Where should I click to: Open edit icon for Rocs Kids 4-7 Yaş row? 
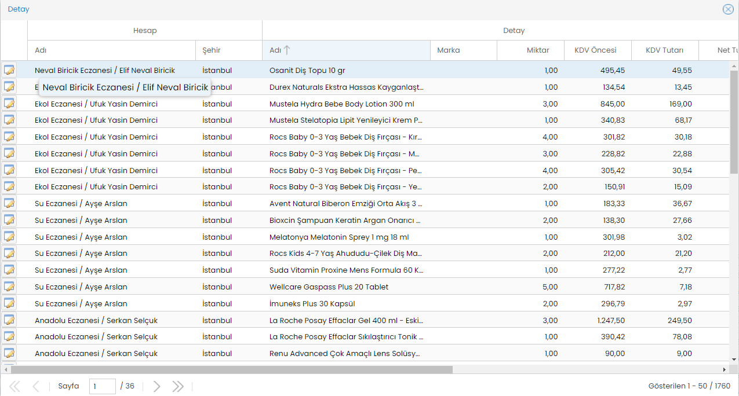pos(9,253)
